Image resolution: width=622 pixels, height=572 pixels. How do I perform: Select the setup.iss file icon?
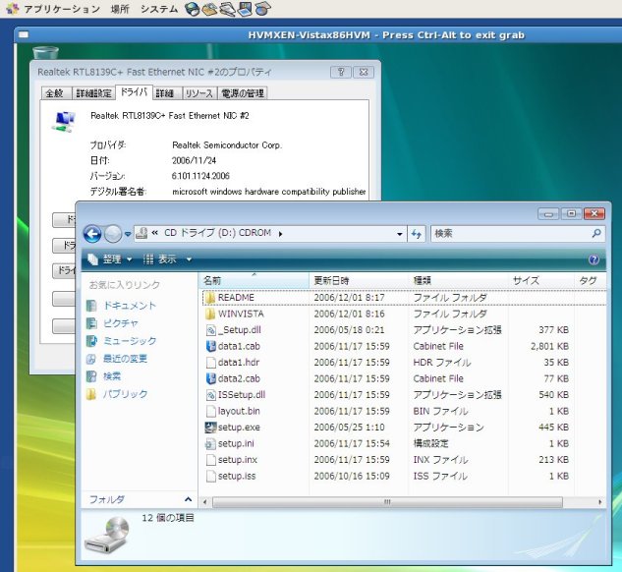coord(211,476)
